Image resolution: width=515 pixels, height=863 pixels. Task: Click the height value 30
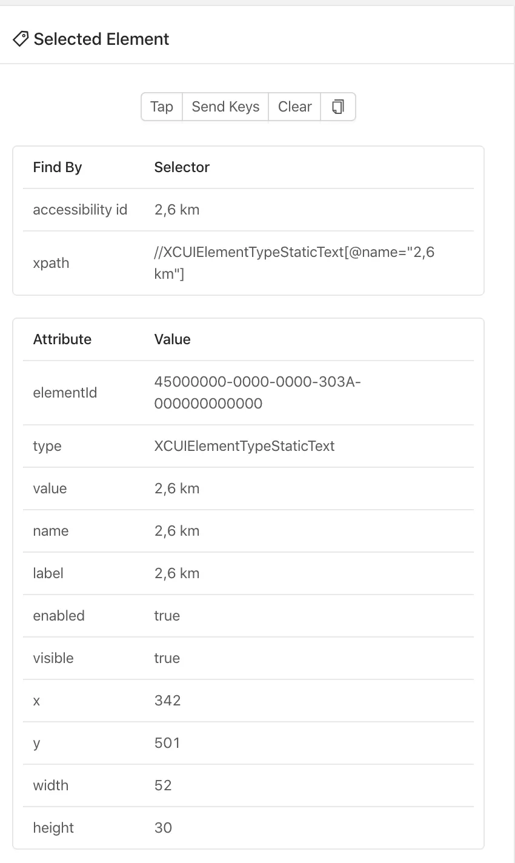tap(163, 828)
